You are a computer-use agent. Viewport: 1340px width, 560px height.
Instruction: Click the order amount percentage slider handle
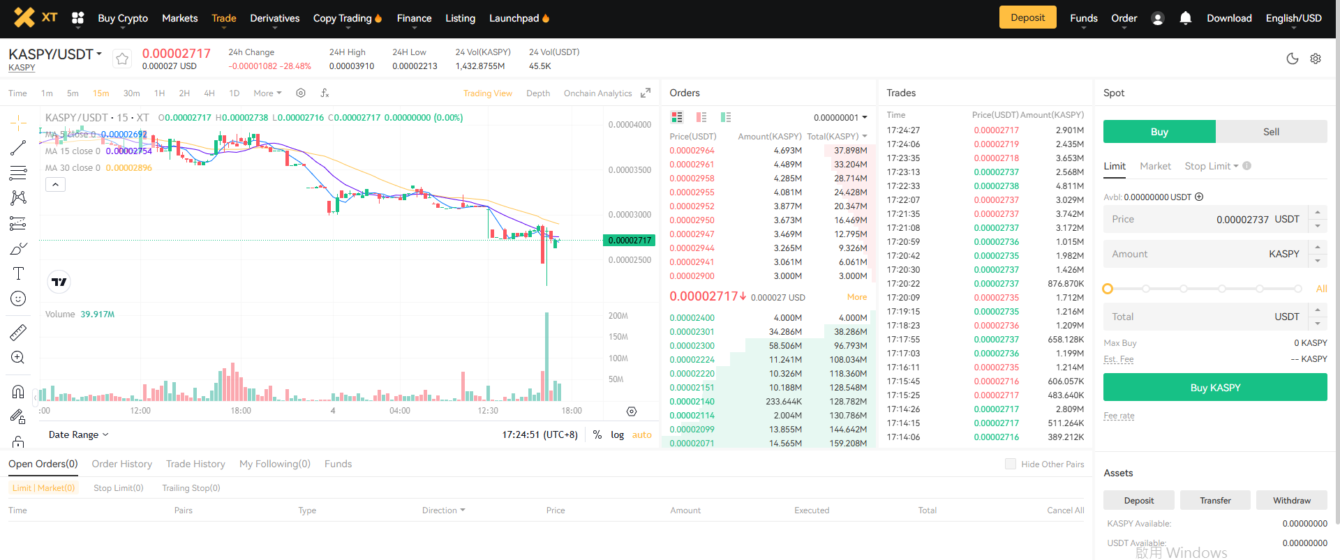pos(1108,289)
